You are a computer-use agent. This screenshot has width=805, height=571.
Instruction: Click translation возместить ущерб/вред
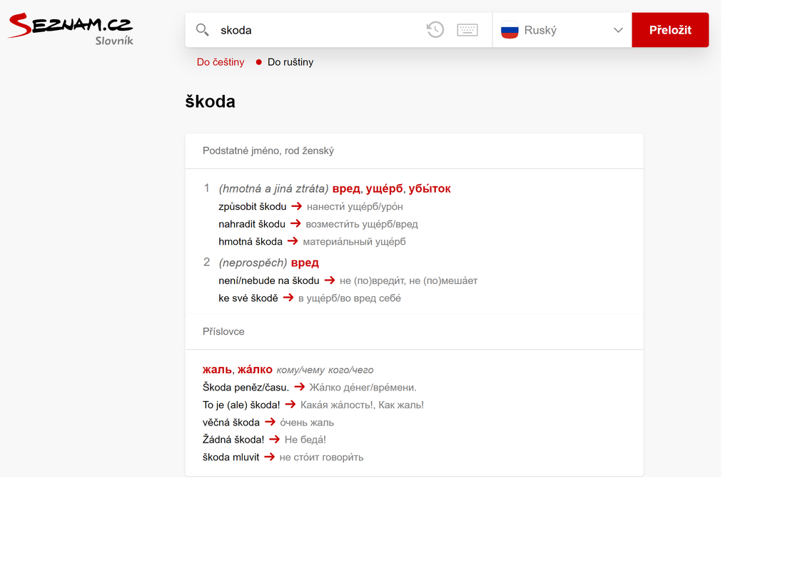pyautogui.click(x=361, y=224)
